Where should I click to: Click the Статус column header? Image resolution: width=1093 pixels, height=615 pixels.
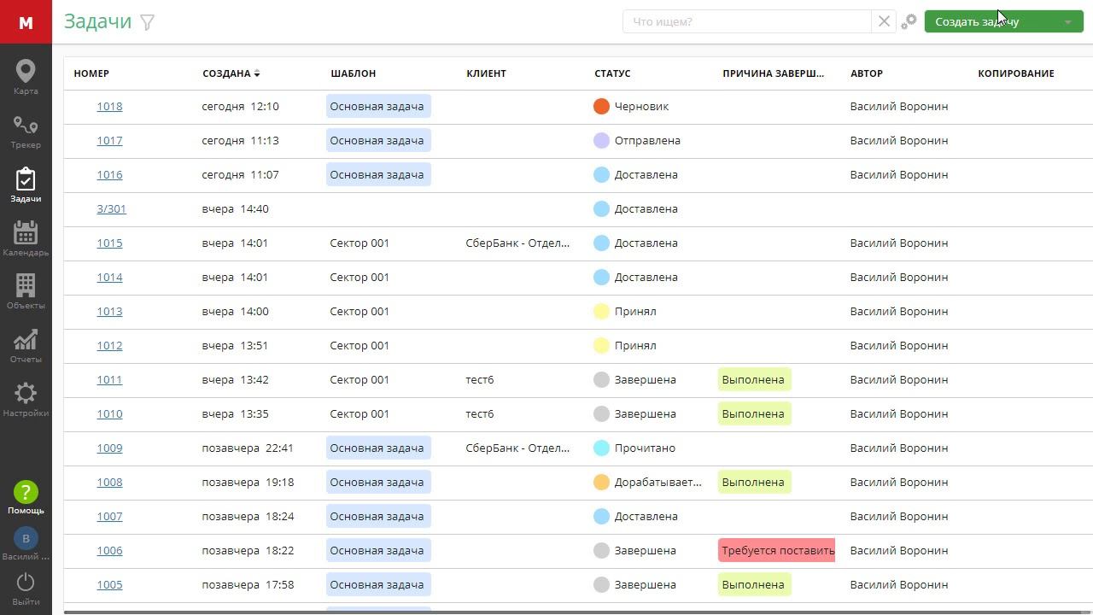click(x=612, y=73)
